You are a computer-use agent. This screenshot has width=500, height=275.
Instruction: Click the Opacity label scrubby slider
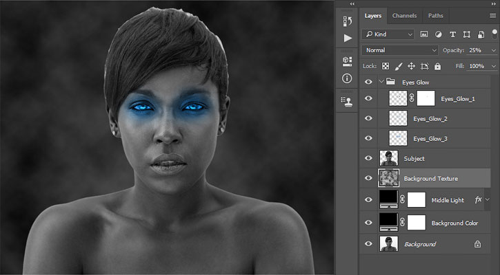(x=453, y=50)
